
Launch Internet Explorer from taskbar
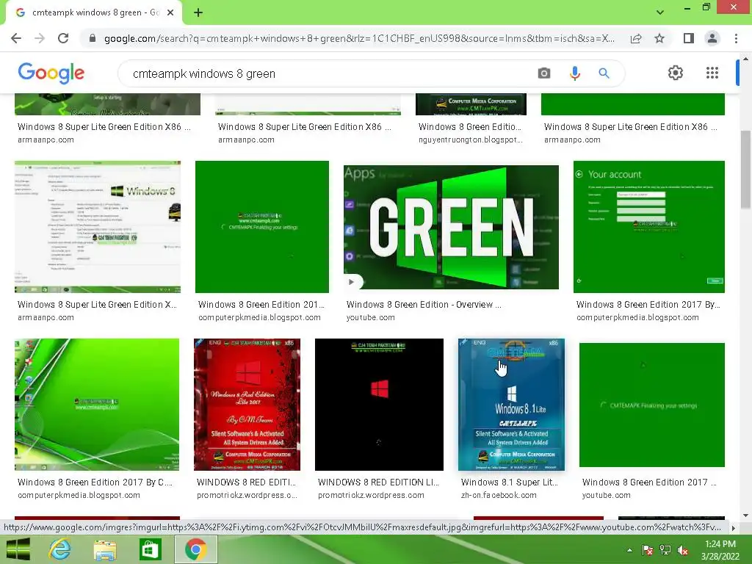pos(59,549)
